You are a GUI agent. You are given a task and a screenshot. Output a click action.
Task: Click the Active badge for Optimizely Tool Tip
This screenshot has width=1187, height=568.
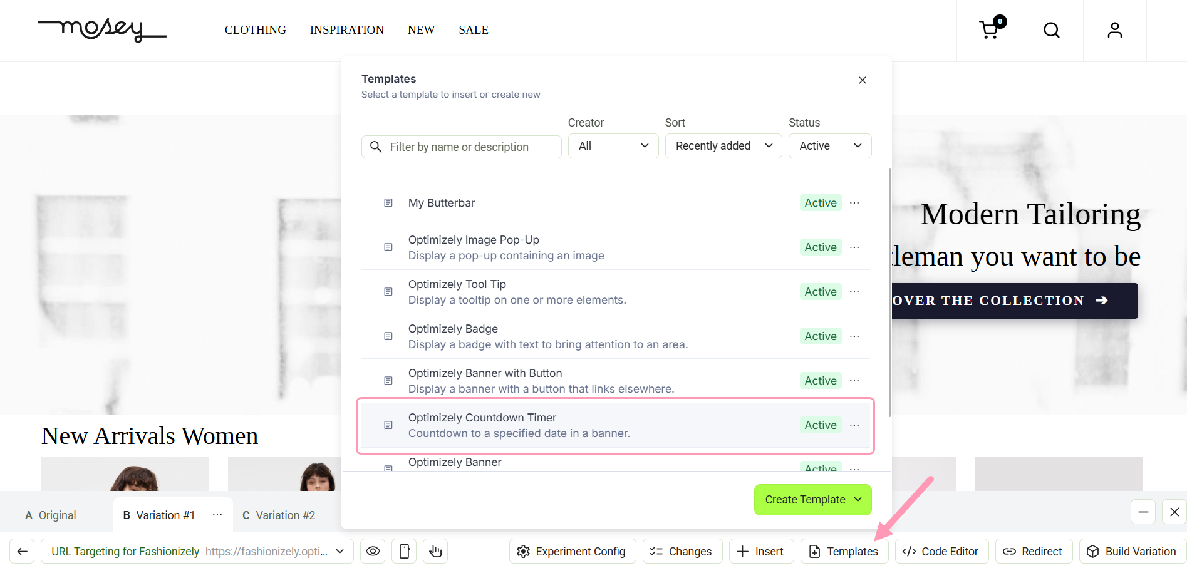pos(821,292)
